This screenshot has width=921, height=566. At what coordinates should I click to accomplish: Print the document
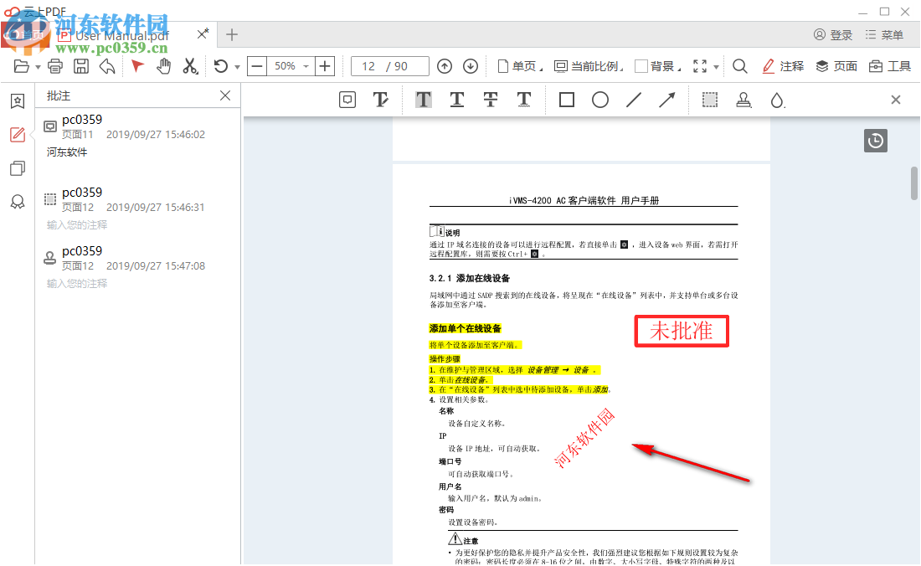[x=54, y=66]
